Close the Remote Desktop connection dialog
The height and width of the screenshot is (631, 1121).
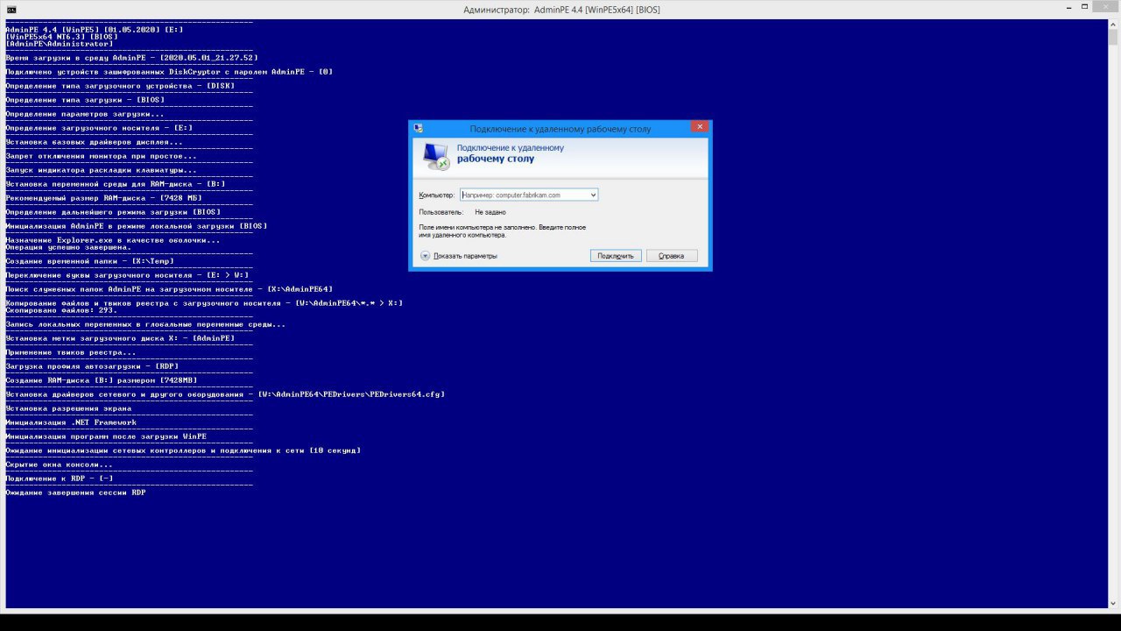(x=699, y=127)
